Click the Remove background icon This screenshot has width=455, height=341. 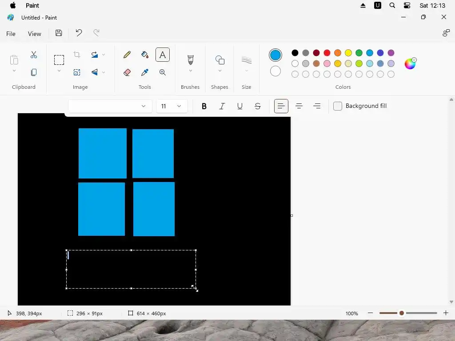coord(77,72)
